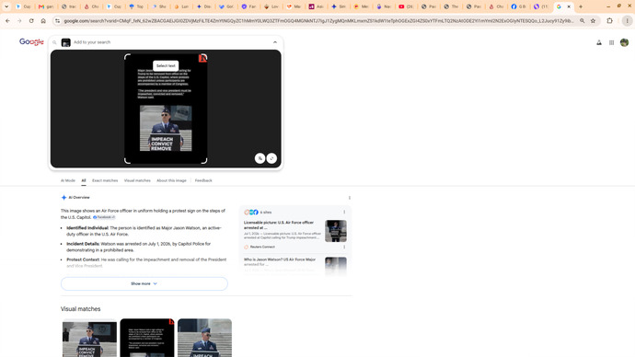Open AI Overview three-dot options menu
The width and height of the screenshot is (635, 357).
(x=350, y=198)
